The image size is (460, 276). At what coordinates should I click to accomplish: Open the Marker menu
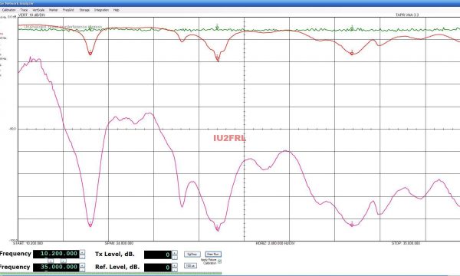pos(54,10)
